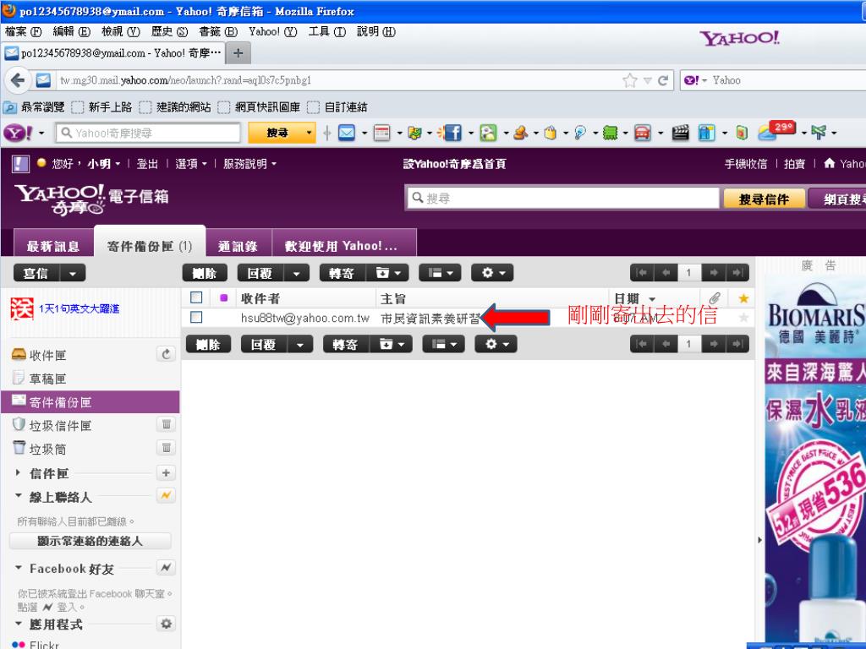Click the Facebook 好友 chat status icon
The height and width of the screenshot is (649, 866).
166,567
